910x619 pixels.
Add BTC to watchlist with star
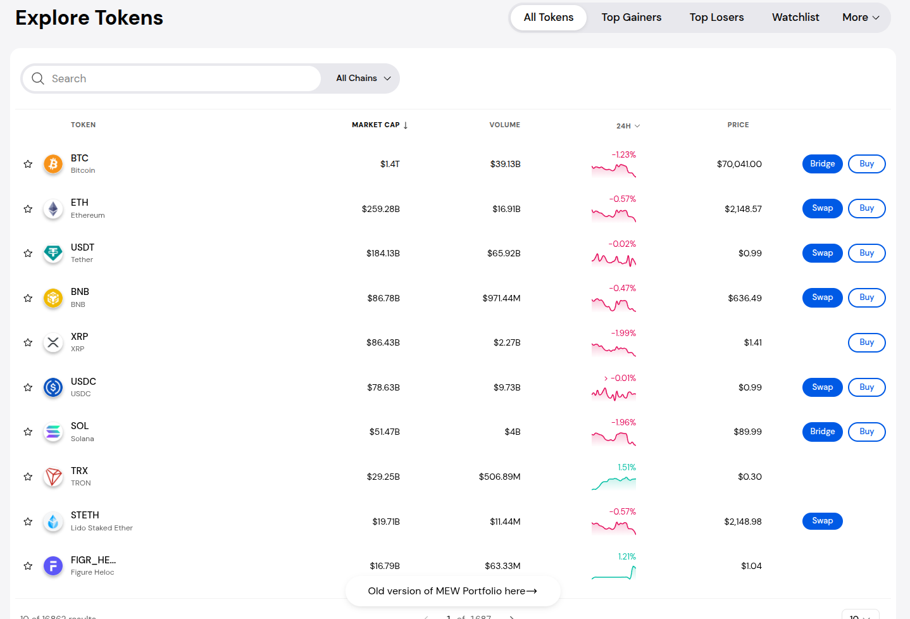(x=28, y=164)
